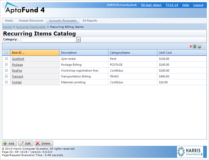Open the All Reports menu tab
This screenshot has width=209, height=160.
(90, 21)
